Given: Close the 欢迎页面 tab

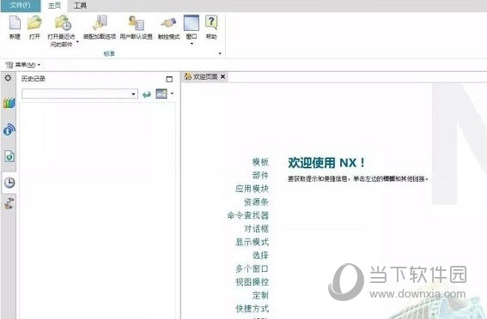Looking at the screenshot, I should [x=222, y=76].
